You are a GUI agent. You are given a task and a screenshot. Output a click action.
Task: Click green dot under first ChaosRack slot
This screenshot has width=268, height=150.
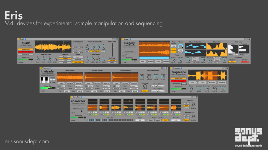coord(94,115)
